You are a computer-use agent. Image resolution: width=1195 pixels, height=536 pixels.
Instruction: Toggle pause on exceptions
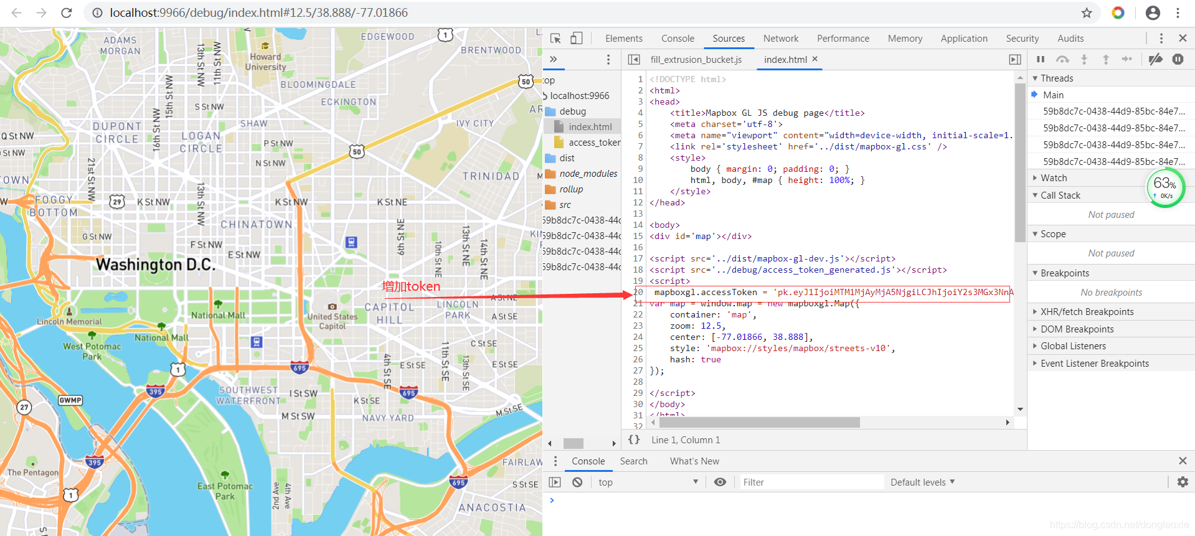pyautogui.click(x=1178, y=59)
